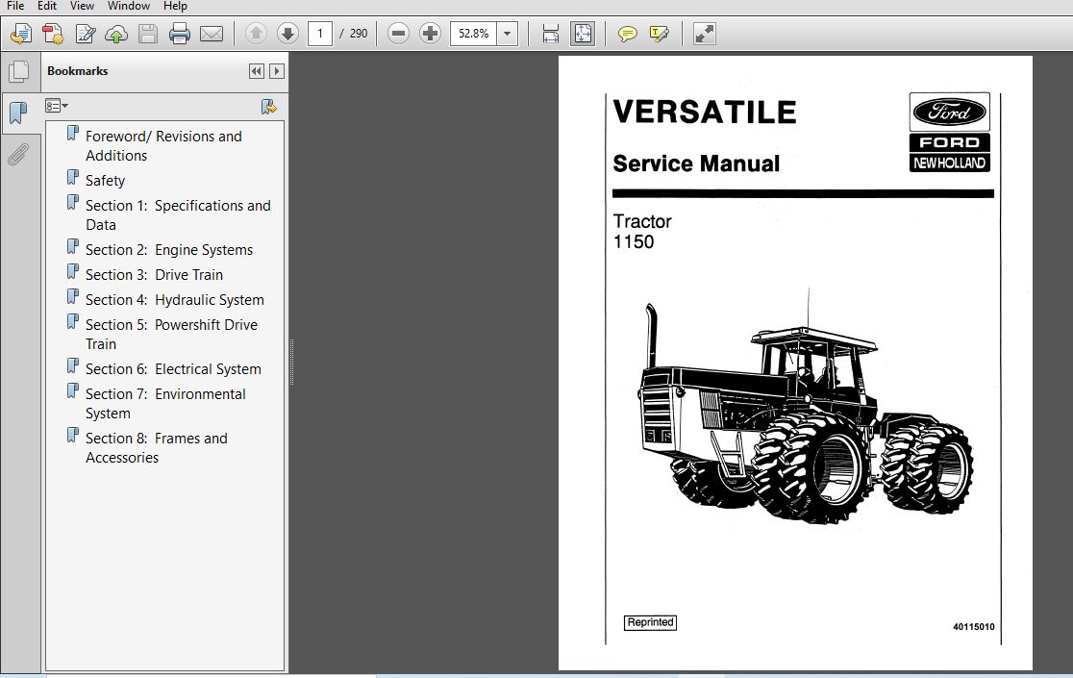
Task: Click bookmark icon beside Section 6: Electrical System
Action: (72, 366)
